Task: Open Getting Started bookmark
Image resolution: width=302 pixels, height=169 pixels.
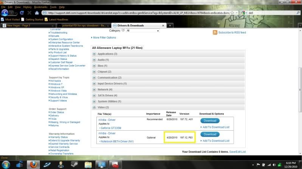Action: (x=32, y=20)
